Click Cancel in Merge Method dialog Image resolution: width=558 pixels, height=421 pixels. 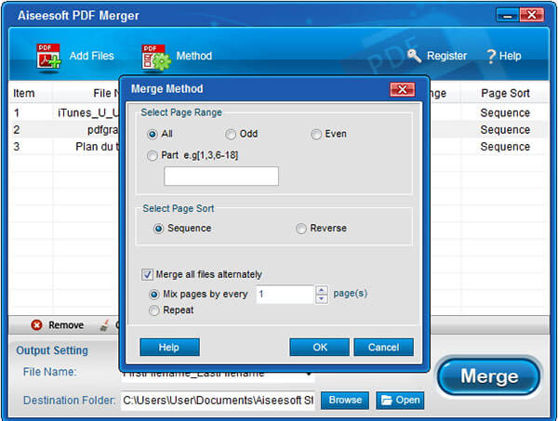pos(383,347)
